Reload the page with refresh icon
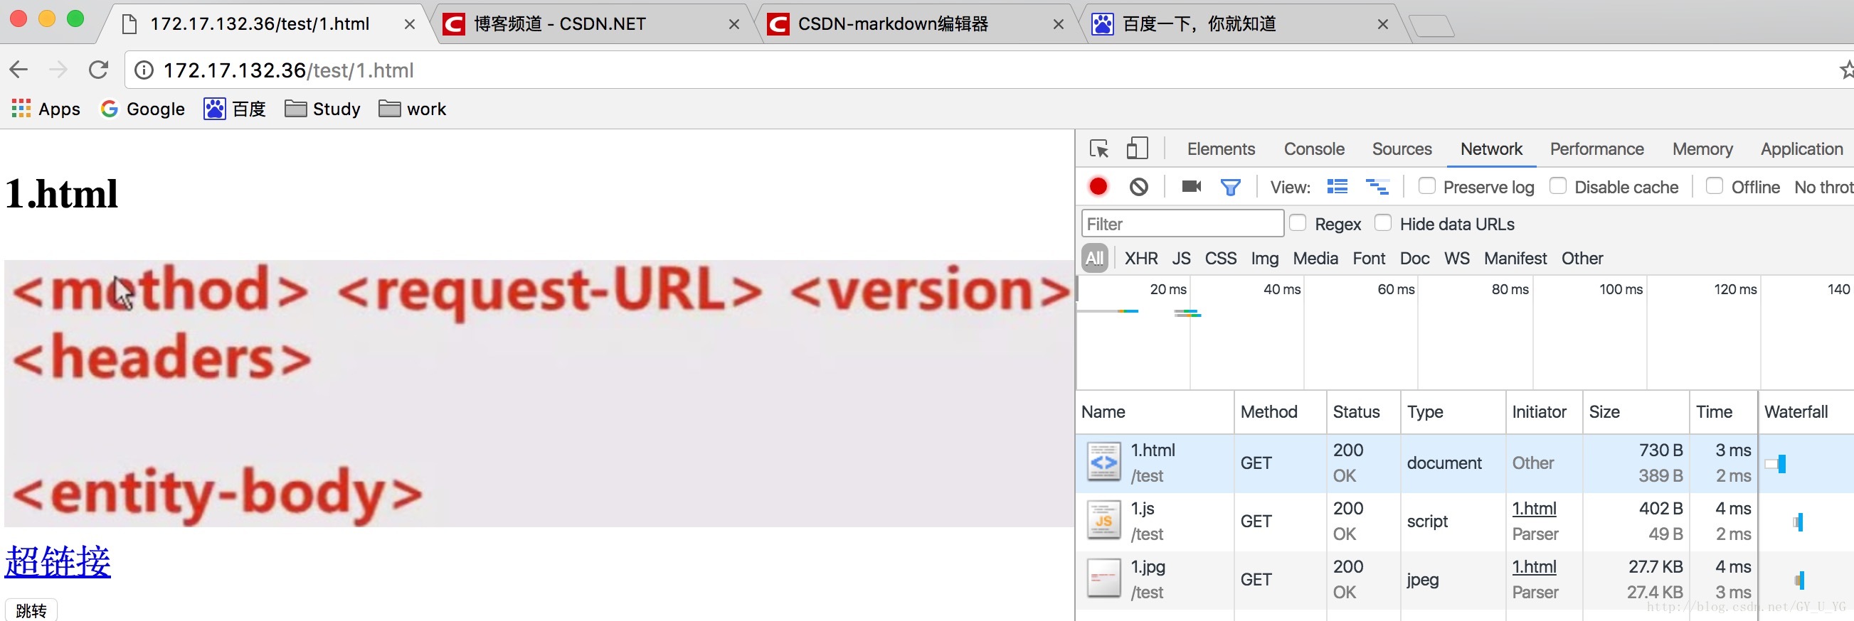Viewport: 1854px width, 621px height. [98, 70]
